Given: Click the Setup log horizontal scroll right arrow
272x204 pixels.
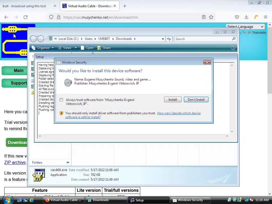Looking at the screenshot, I should (227, 136).
